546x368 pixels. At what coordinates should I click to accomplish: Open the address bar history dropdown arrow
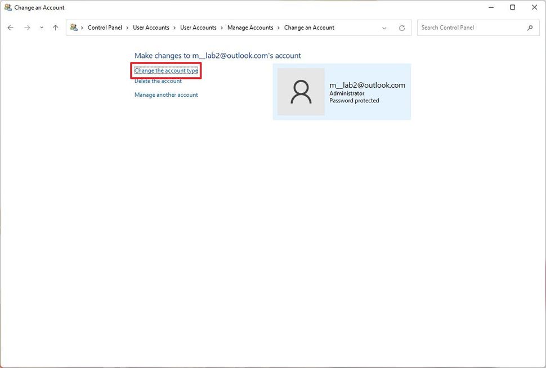pyautogui.click(x=384, y=27)
